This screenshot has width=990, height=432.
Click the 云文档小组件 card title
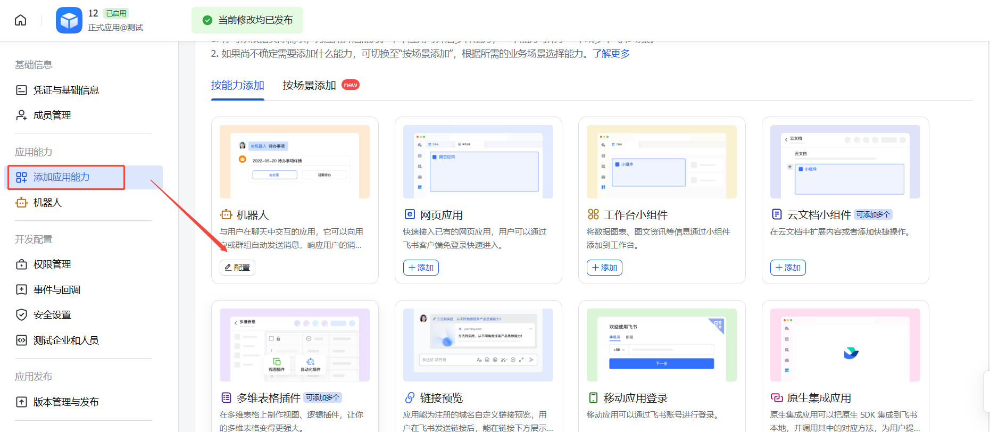click(x=819, y=215)
